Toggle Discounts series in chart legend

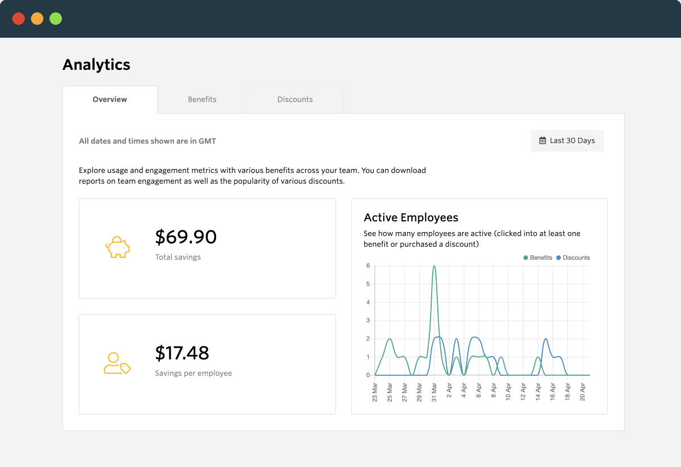point(573,257)
